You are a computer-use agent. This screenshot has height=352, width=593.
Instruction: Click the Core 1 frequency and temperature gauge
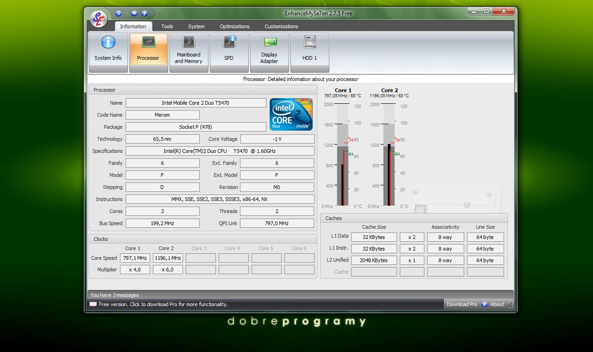point(343,155)
